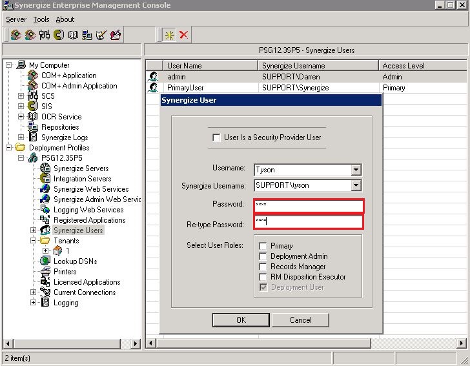Select the Deployment Profiles folder
The image size is (470, 366).
tap(59, 148)
